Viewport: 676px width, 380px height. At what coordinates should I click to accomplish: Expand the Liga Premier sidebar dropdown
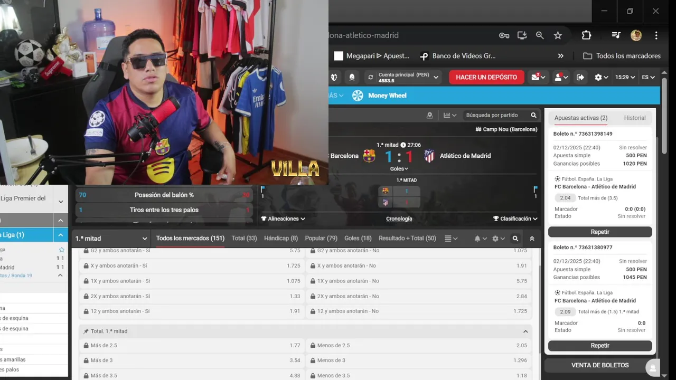(x=61, y=201)
